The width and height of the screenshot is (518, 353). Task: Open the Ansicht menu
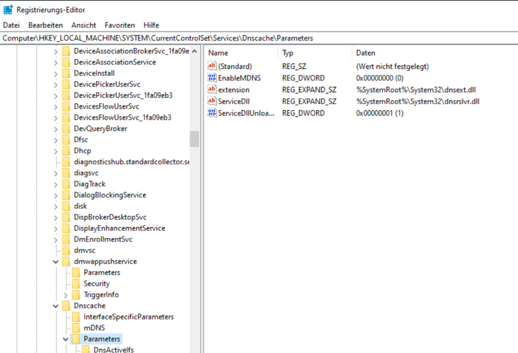(x=84, y=25)
